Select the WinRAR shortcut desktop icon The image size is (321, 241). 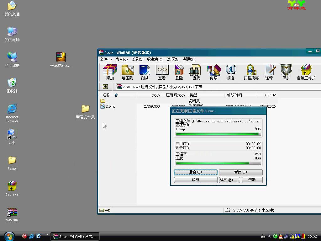click(12, 215)
